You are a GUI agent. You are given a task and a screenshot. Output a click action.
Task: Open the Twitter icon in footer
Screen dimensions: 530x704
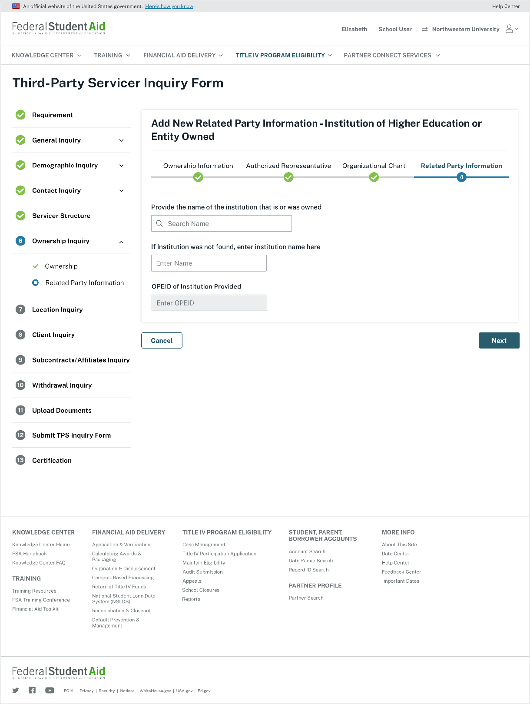(16, 690)
